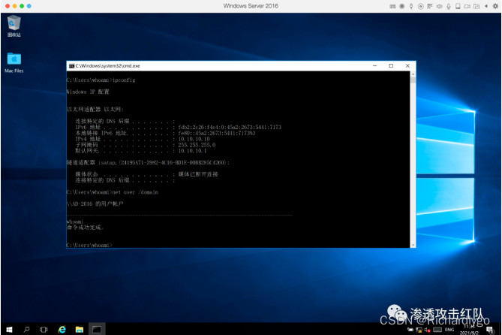
Task: Maximize the cmd.exe window
Action: click(391, 65)
